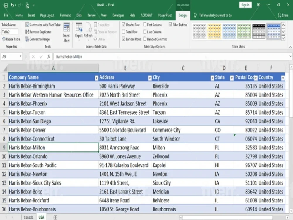Screen dimensions: 293x220
Task: Click the Sign in button
Action: [245, 5]
